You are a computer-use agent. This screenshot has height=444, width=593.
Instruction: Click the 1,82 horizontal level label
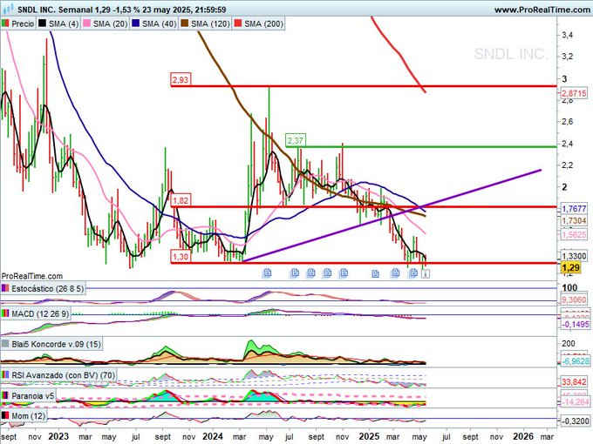(x=180, y=200)
